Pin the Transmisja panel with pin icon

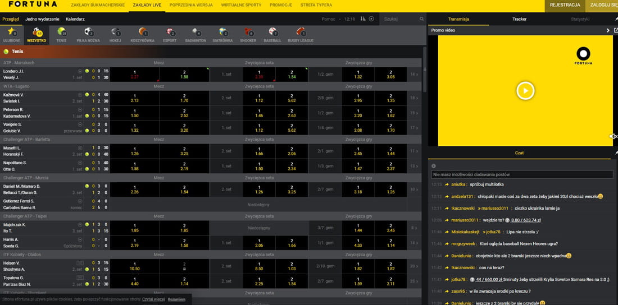pos(616,19)
